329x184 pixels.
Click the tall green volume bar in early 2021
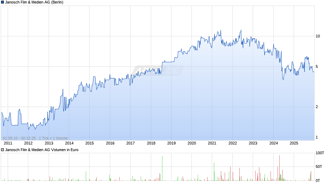(214, 172)
